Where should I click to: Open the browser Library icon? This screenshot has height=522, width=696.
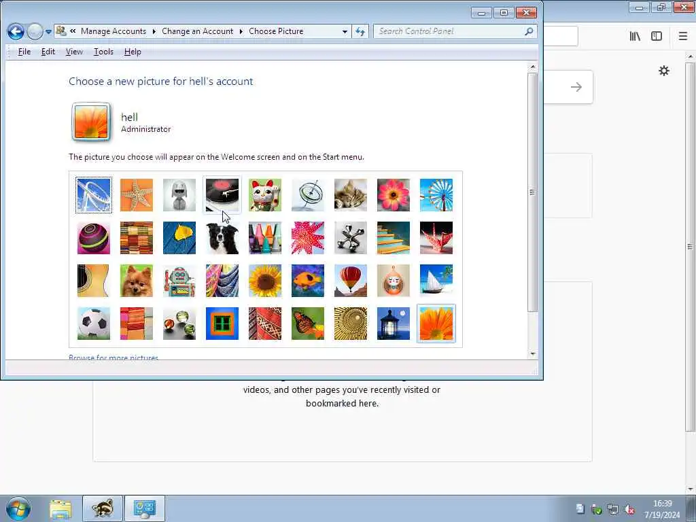pos(635,37)
